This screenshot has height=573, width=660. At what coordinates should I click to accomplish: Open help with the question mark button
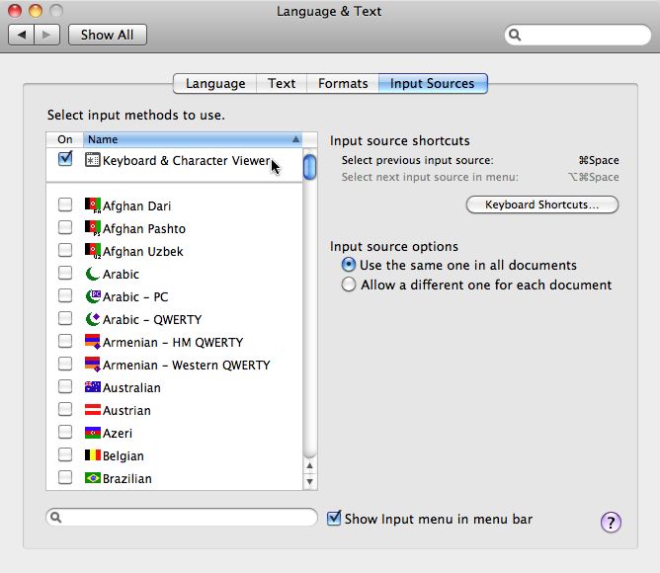coord(611,523)
